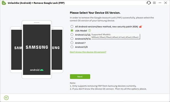This screenshot has height=102, width=170.
Task: Choose the Android 6/9/10 radio option
Action: (x=72, y=39)
